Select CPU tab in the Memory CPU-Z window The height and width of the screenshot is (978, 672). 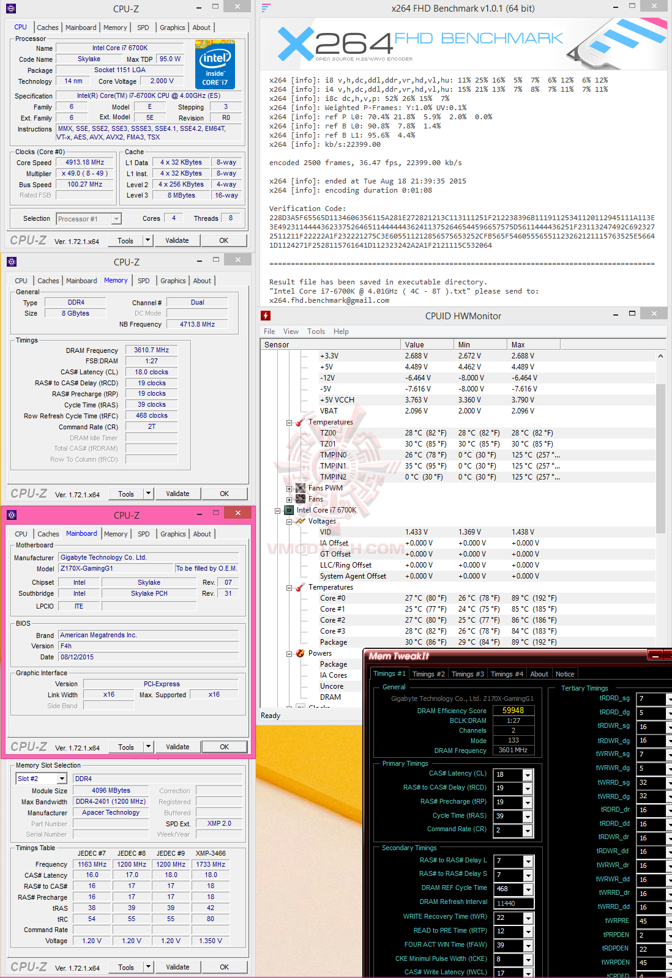(x=21, y=281)
